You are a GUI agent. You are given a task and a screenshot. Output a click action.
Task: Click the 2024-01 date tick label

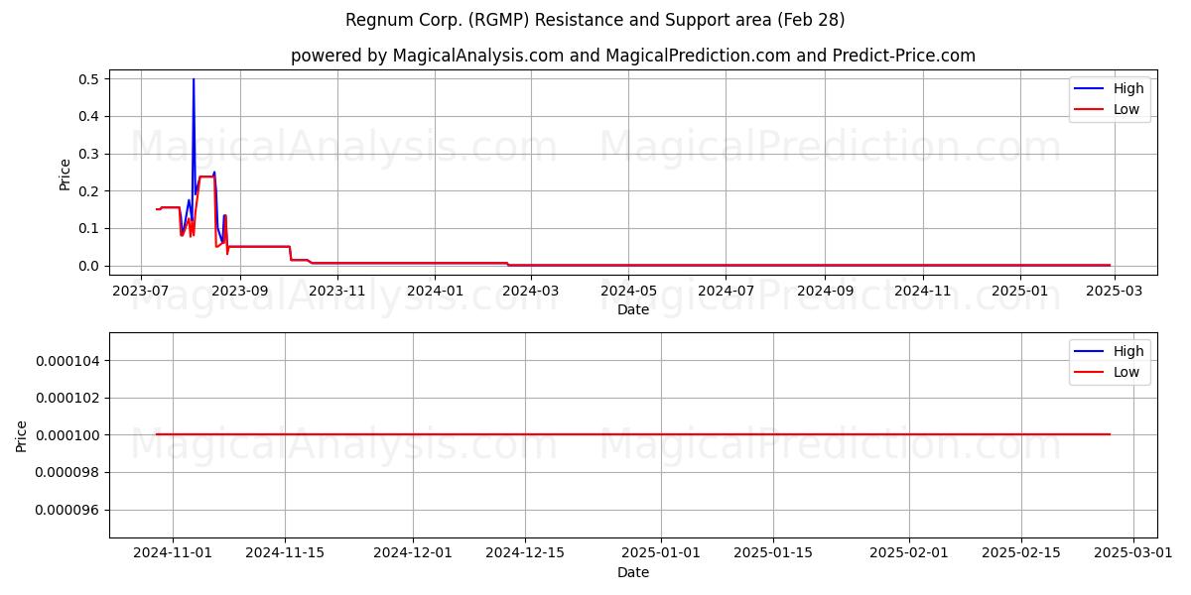[435, 291]
